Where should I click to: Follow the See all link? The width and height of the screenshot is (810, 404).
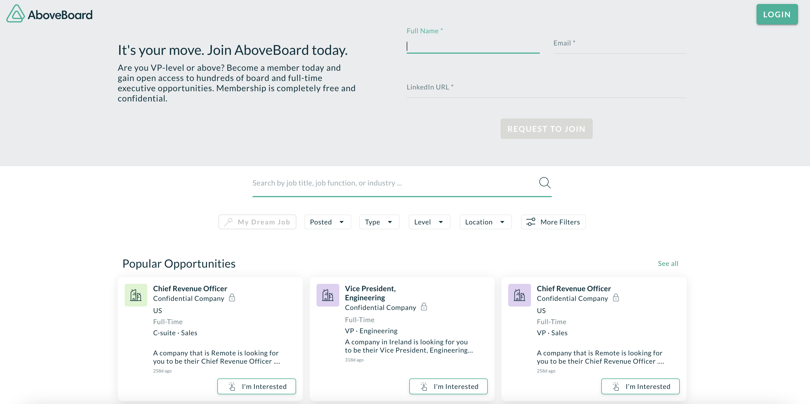668,263
